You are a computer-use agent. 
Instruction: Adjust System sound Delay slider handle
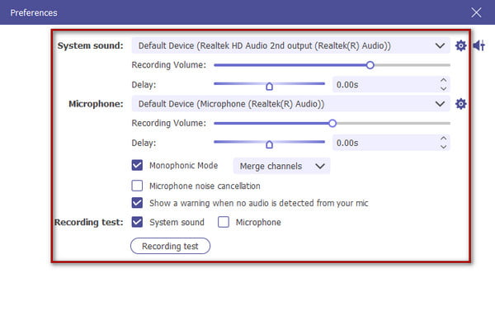pyautogui.click(x=269, y=86)
